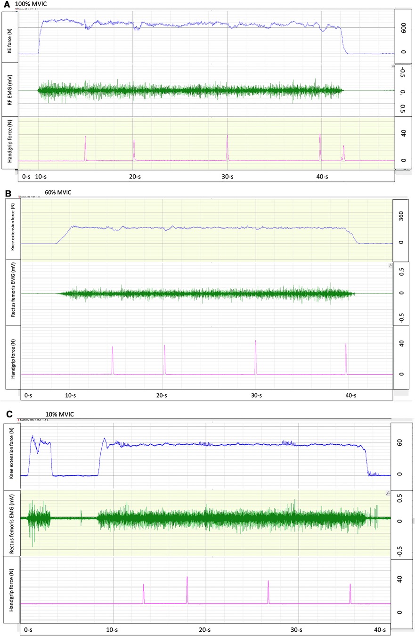Click the red marker icon atop panel C
Image resolution: width=415 pixels, height=636 pixels.
tap(19, 419)
